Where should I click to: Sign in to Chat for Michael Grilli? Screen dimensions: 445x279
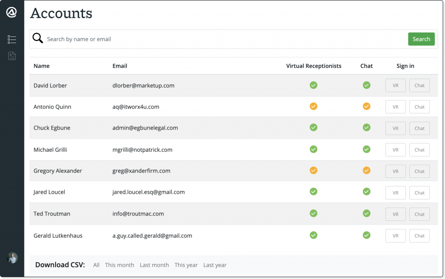point(419,150)
